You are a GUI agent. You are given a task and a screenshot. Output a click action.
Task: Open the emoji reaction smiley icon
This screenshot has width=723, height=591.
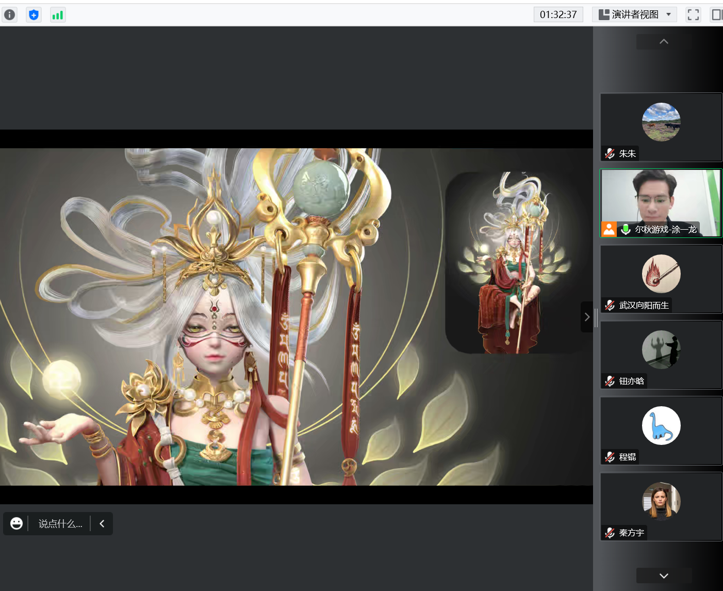pos(17,523)
